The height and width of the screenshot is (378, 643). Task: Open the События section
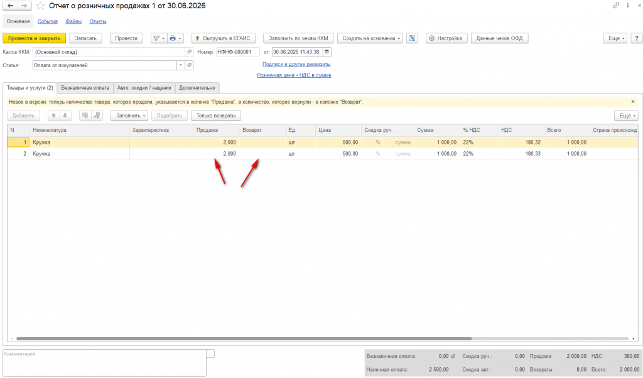pos(48,21)
